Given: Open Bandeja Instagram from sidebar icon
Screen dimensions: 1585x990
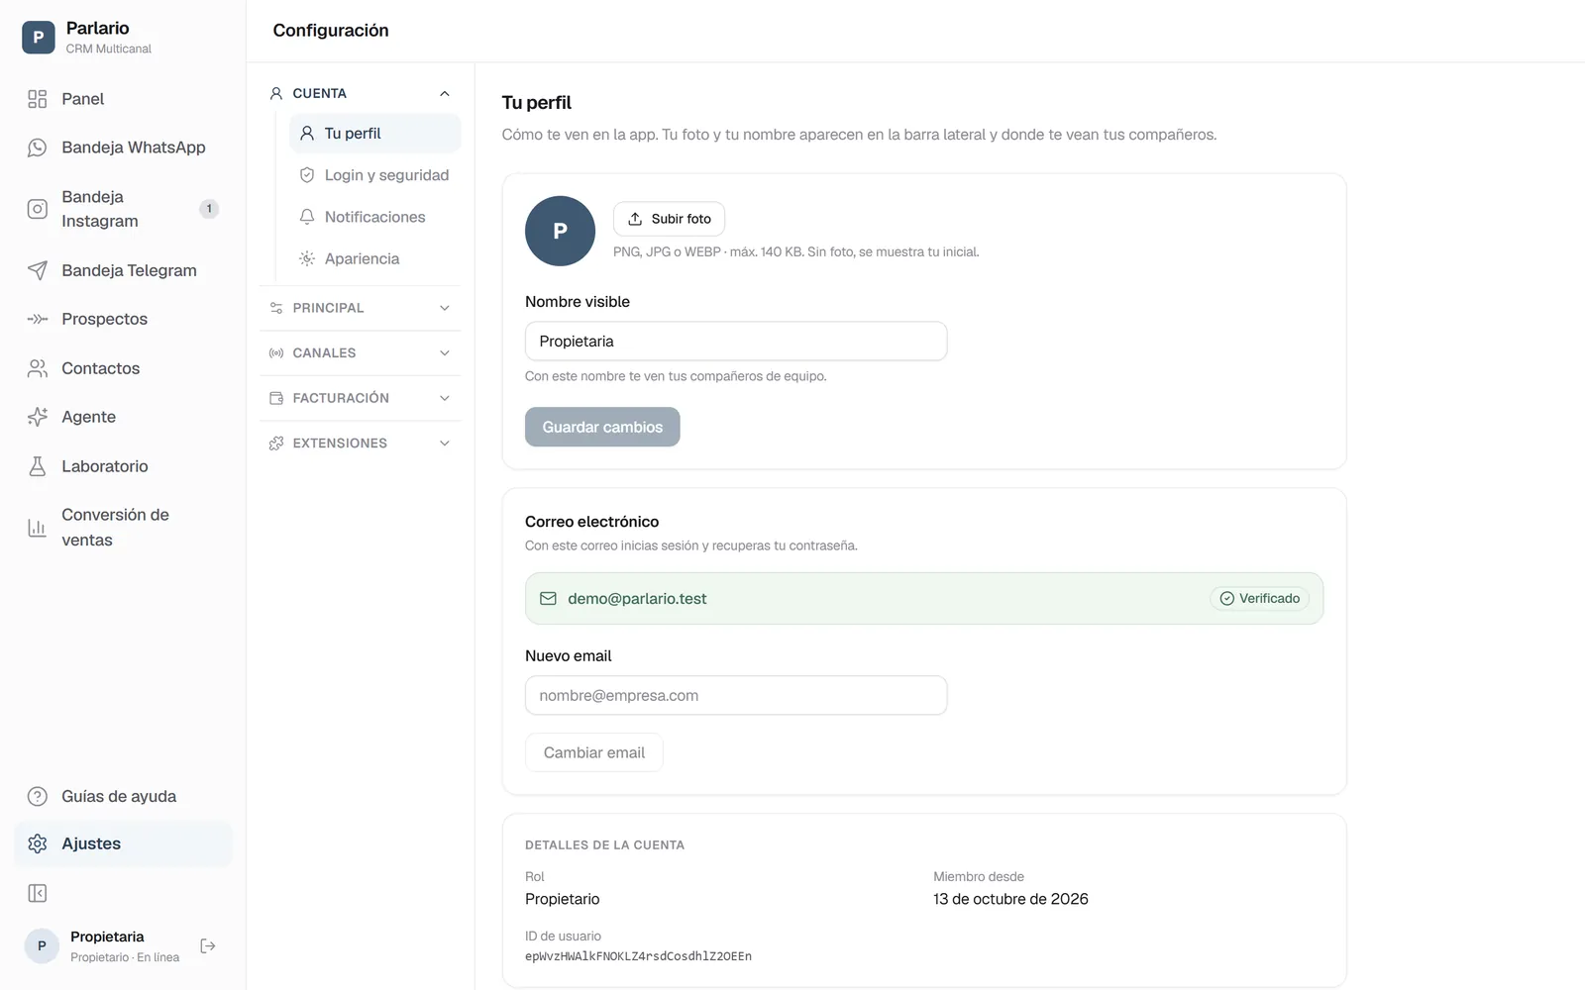Looking at the screenshot, I should (38, 209).
